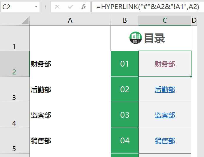Follow the 监察部 hyperlink in column C
Viewport: 204px width, 157px height.
[165, 115]
